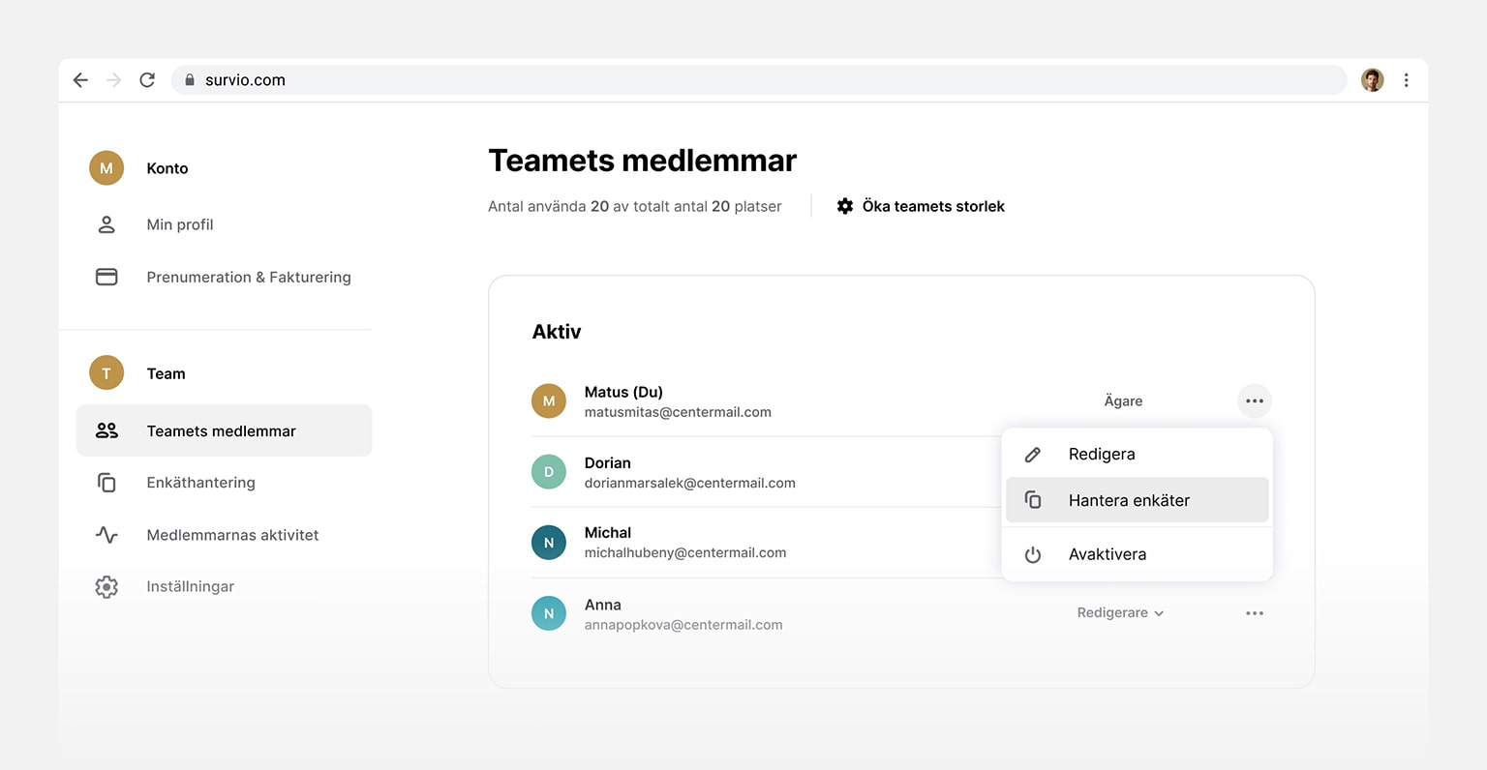The width and height of the screenshot is (1487, 770).
Task: Open the three-dot menu for Anna
Action: (1255, 612)
